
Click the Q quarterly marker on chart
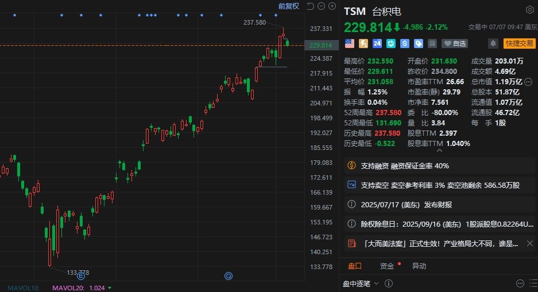click(229, 275)
